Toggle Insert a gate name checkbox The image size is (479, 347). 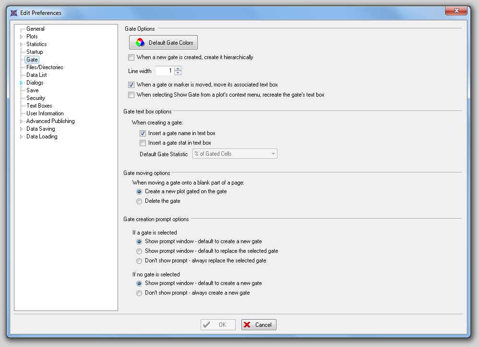click(x=143, y=133)
